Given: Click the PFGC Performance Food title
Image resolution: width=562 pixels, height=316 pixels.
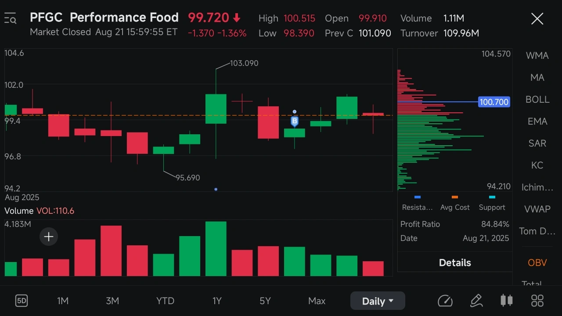Looking at the screenshot, I should coord(104,18).
